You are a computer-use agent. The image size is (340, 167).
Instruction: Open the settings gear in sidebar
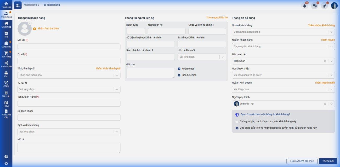(x=6, y=164)
